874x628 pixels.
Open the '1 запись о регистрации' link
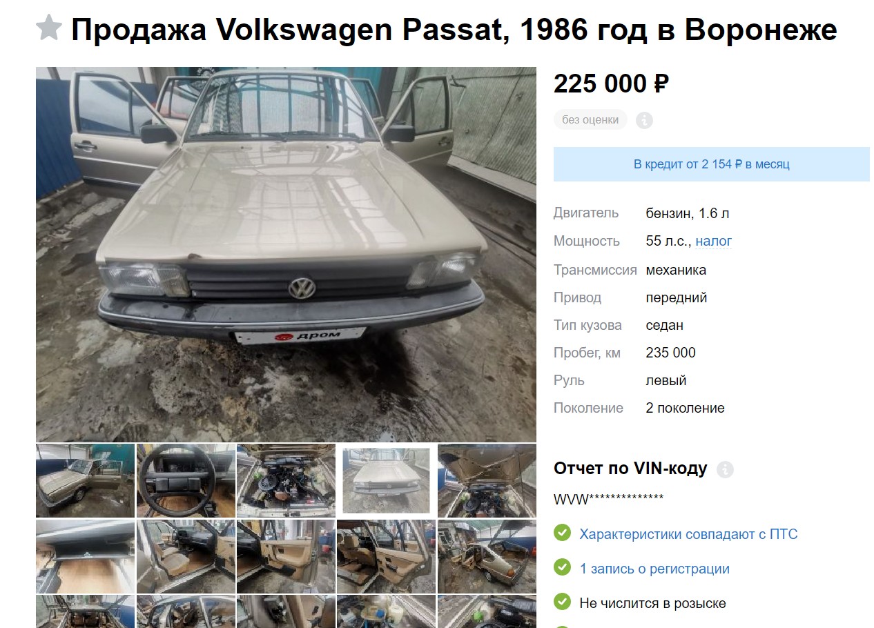point(654,569)
